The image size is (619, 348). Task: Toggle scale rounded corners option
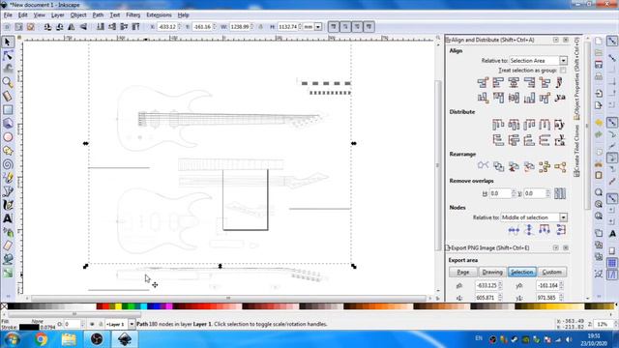[x=345, y=27]
